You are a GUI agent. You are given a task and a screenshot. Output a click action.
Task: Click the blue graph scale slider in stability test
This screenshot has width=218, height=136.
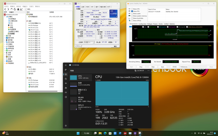(130, 27)
